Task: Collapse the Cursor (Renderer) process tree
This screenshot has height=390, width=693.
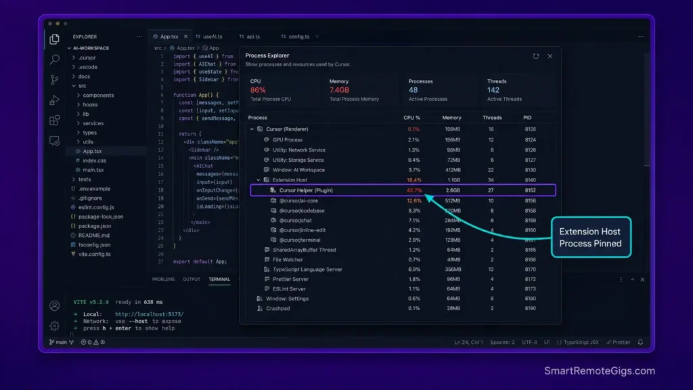Action: pyautogui.click(x=252, y=129)
